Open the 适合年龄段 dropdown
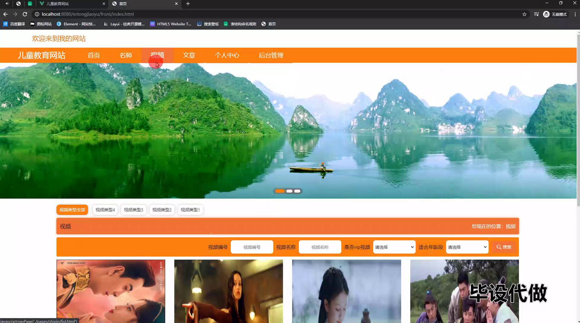Viewport: 580px width, 323px height. [x=466, y=247]
